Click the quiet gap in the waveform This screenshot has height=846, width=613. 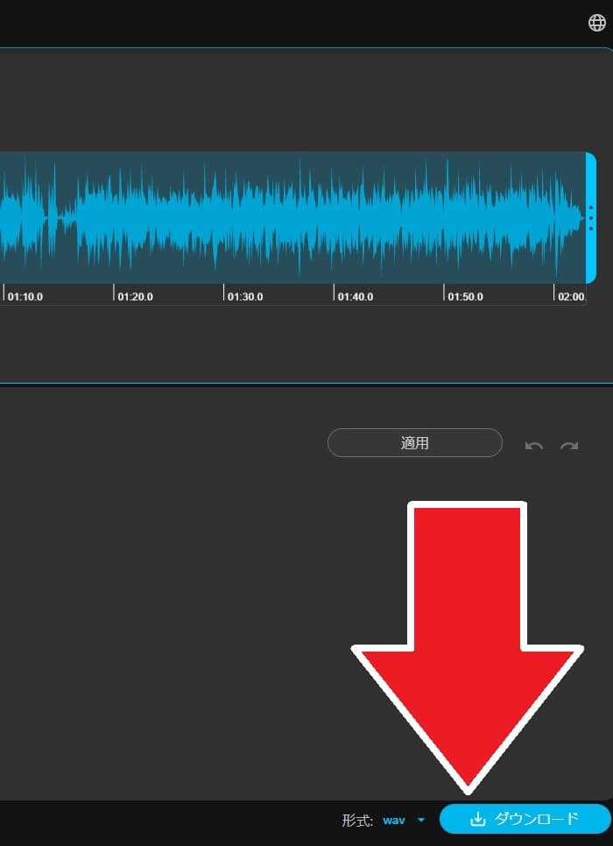(66, 218)
